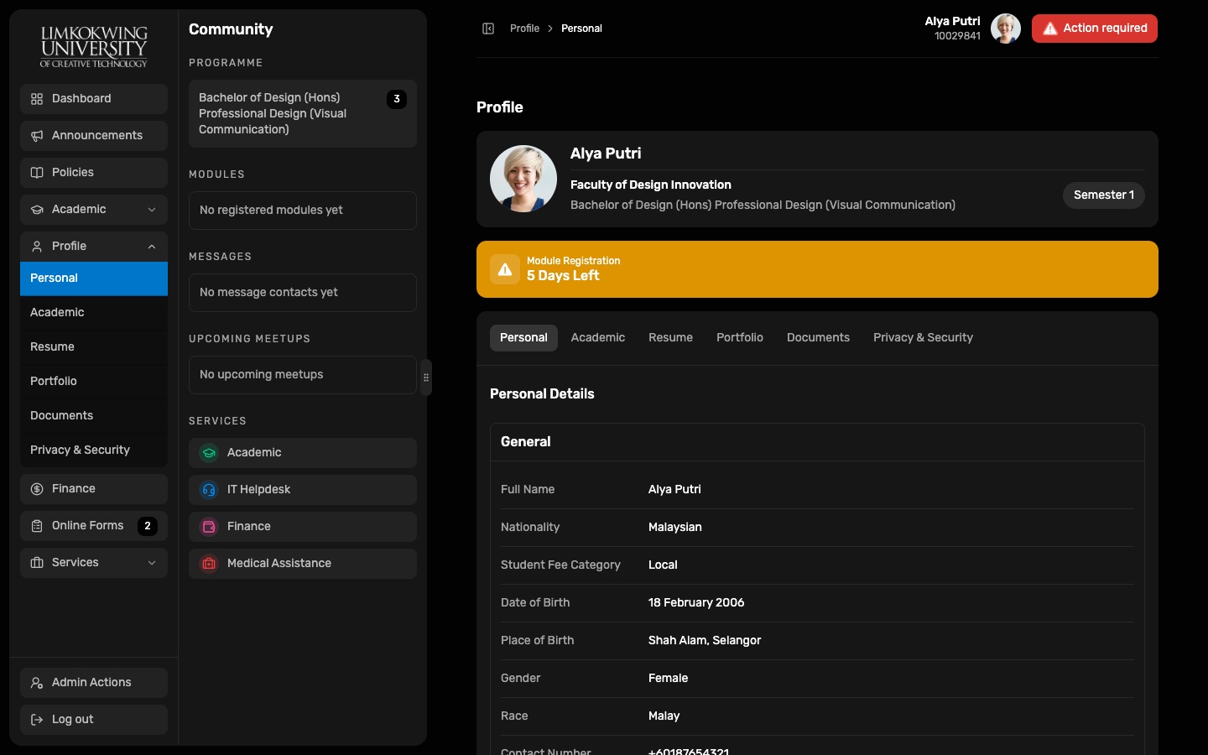Click the '18 February 2006' value
The height and width of the screenshot is (755, 1208).
[696, 603]
